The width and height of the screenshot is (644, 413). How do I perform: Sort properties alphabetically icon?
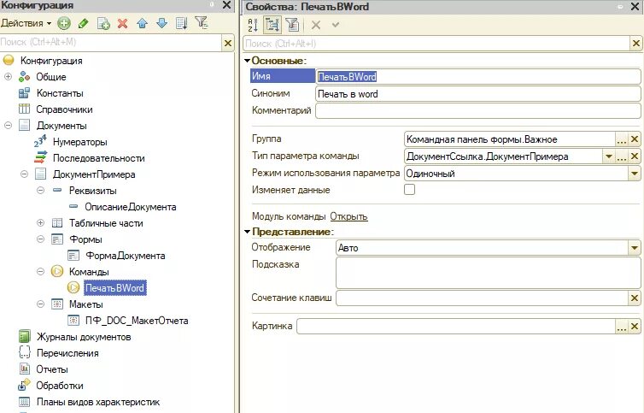[253, 25]
